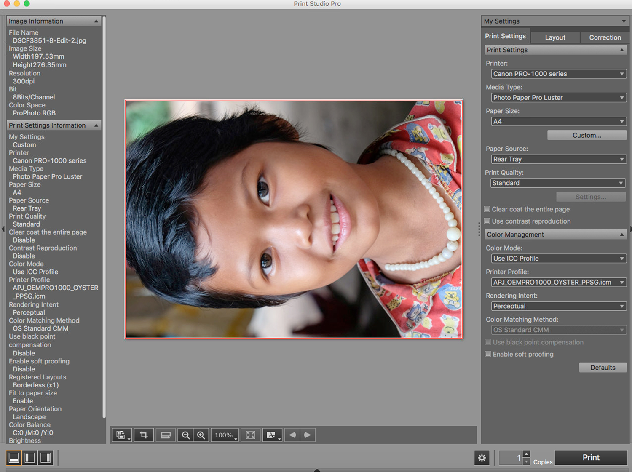Switch to the Layout tab

point(555,37)
